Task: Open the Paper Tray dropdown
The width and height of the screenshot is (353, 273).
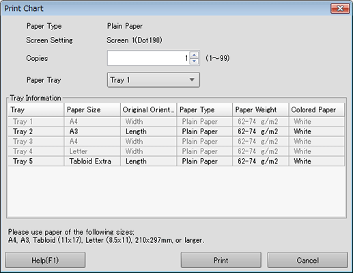Action: pyautogui.click(x=154, y=80)
